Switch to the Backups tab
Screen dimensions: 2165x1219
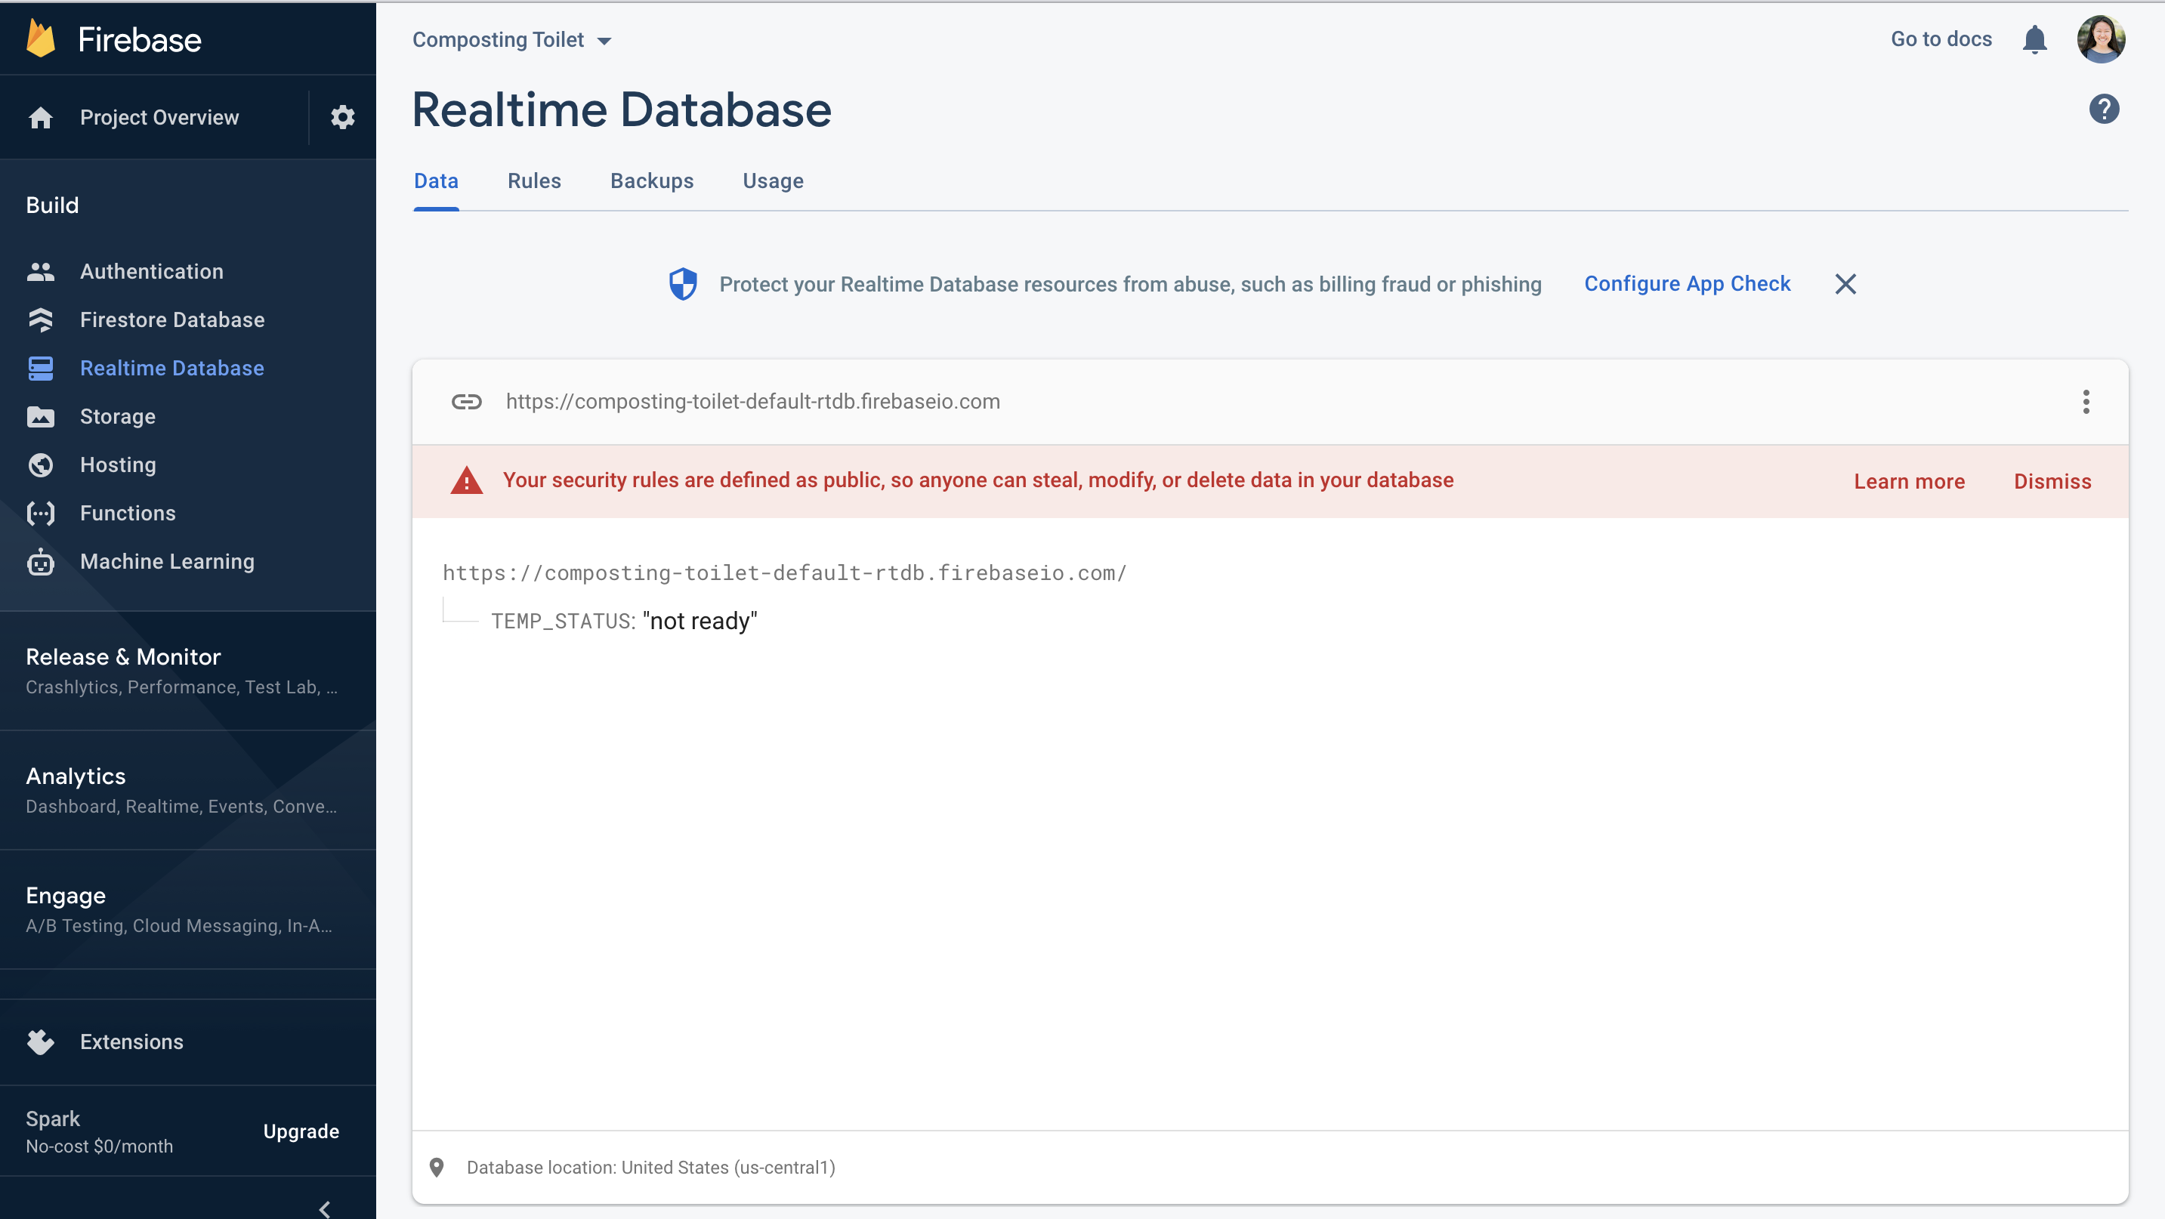point(652,181)
